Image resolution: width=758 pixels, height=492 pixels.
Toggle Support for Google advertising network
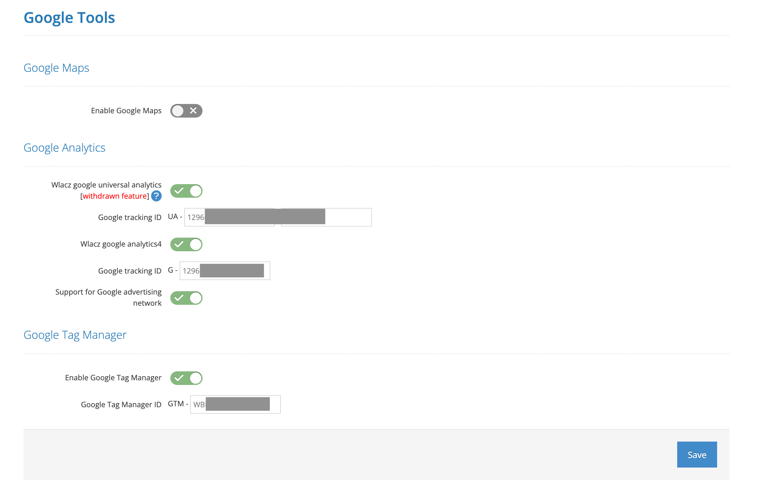point(186,298)
